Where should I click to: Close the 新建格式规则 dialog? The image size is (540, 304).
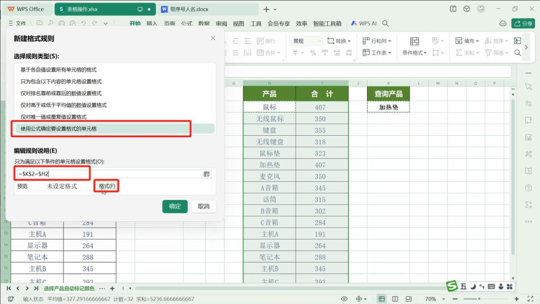point(213,38)
